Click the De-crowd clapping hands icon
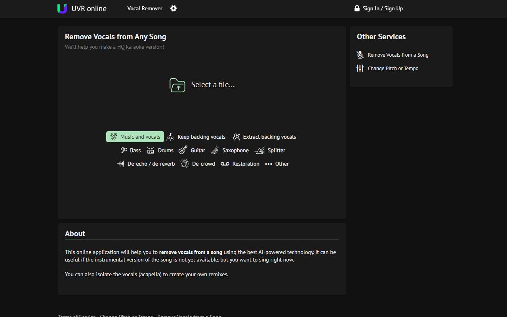Viewport: 507px width, 317px height. [185, 164]
